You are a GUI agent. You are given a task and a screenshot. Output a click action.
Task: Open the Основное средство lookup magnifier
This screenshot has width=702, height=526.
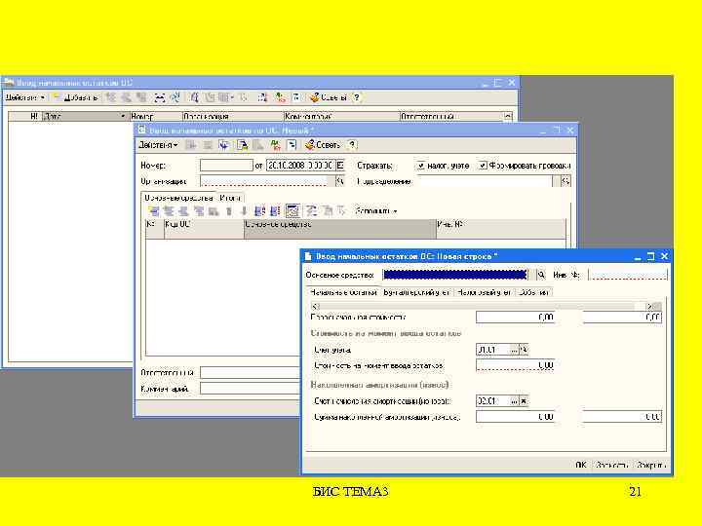coord(541,275)
